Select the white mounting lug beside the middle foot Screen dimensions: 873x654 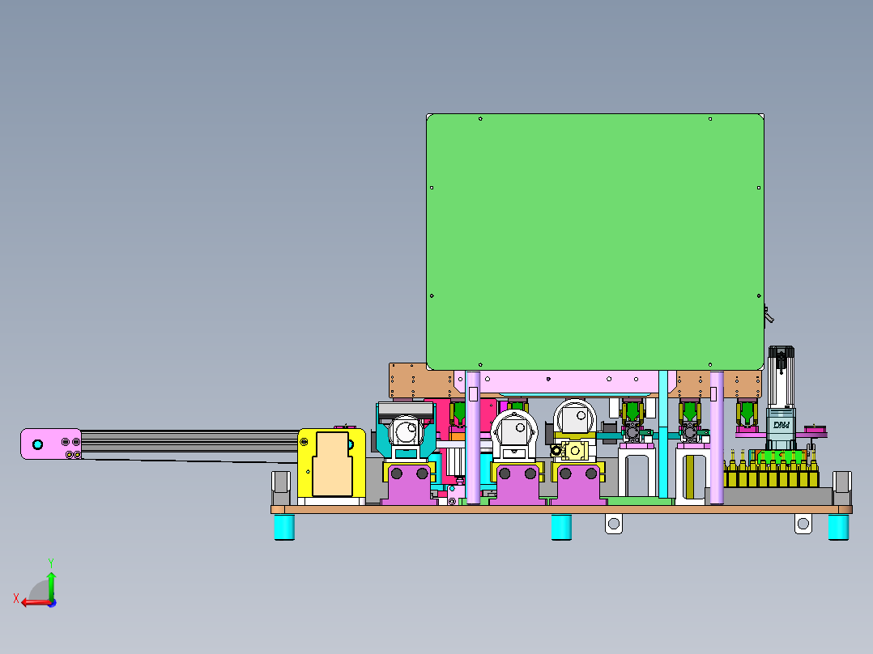[x=614, y=523]
